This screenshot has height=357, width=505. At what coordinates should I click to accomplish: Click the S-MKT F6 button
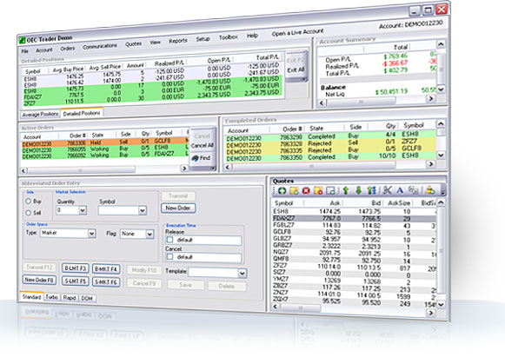point(106,282)
